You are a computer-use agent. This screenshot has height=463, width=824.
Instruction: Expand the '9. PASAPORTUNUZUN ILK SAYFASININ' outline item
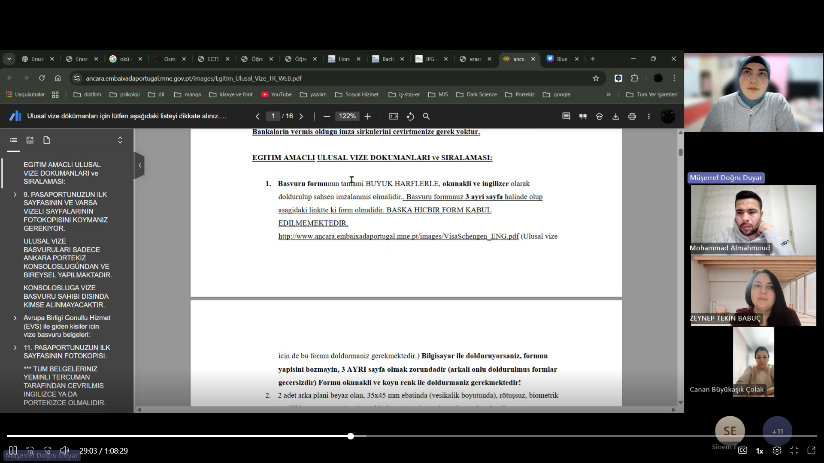[15, 195]
